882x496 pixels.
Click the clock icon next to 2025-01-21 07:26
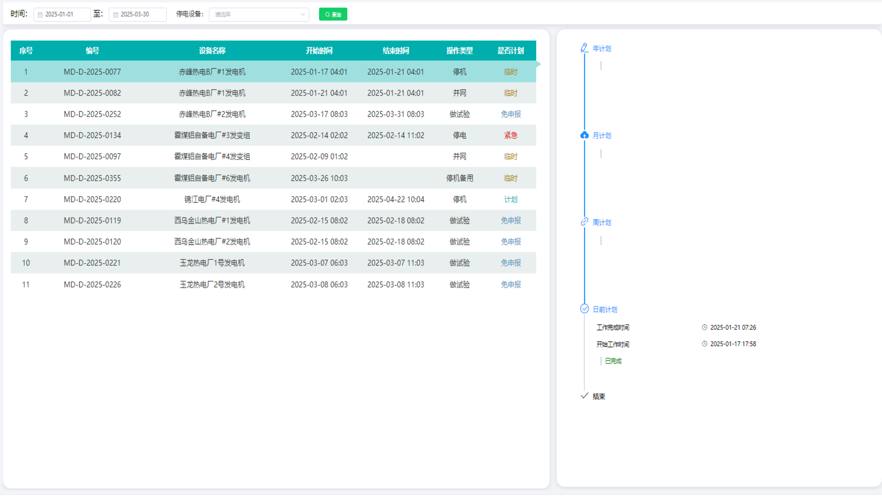pos(704,327)
